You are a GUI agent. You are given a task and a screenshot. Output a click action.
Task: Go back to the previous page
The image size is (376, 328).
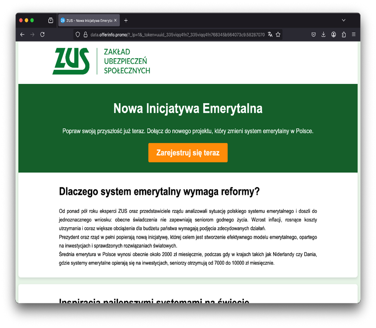click(22, 35)
